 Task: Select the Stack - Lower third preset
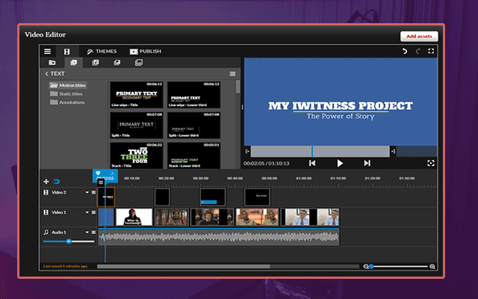(x=193, y=155)
